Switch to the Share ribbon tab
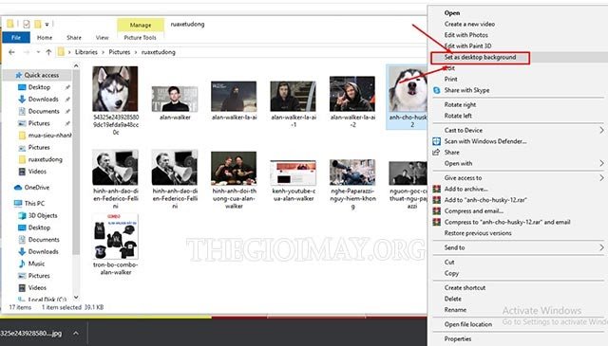The height and width of the screenshot is (346, 608). (x=74, y=38)
